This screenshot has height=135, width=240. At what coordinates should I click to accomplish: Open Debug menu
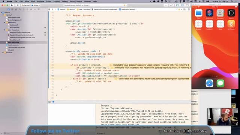tap(65, 1)
